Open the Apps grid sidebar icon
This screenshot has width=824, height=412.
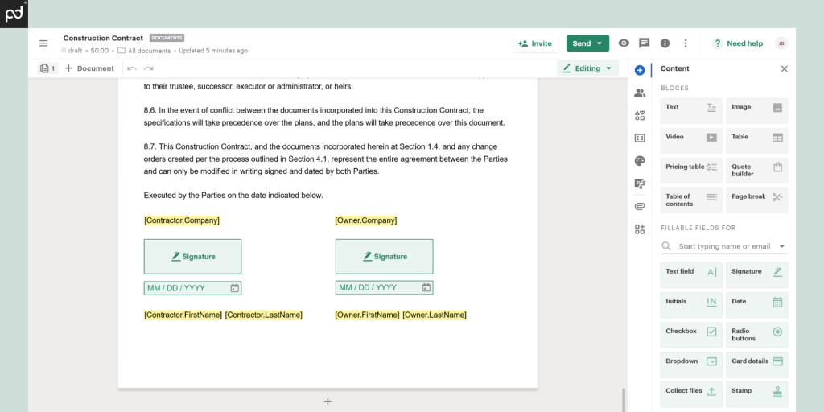[640, 229]
